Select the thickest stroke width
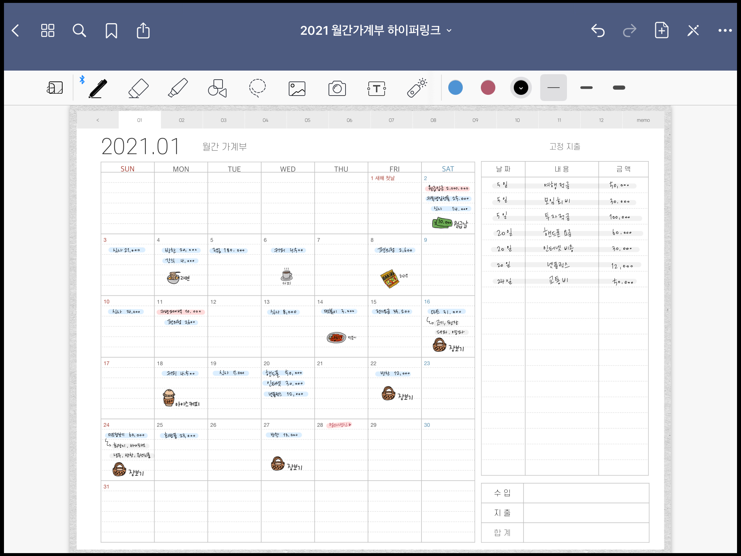 tap(619, 88)
